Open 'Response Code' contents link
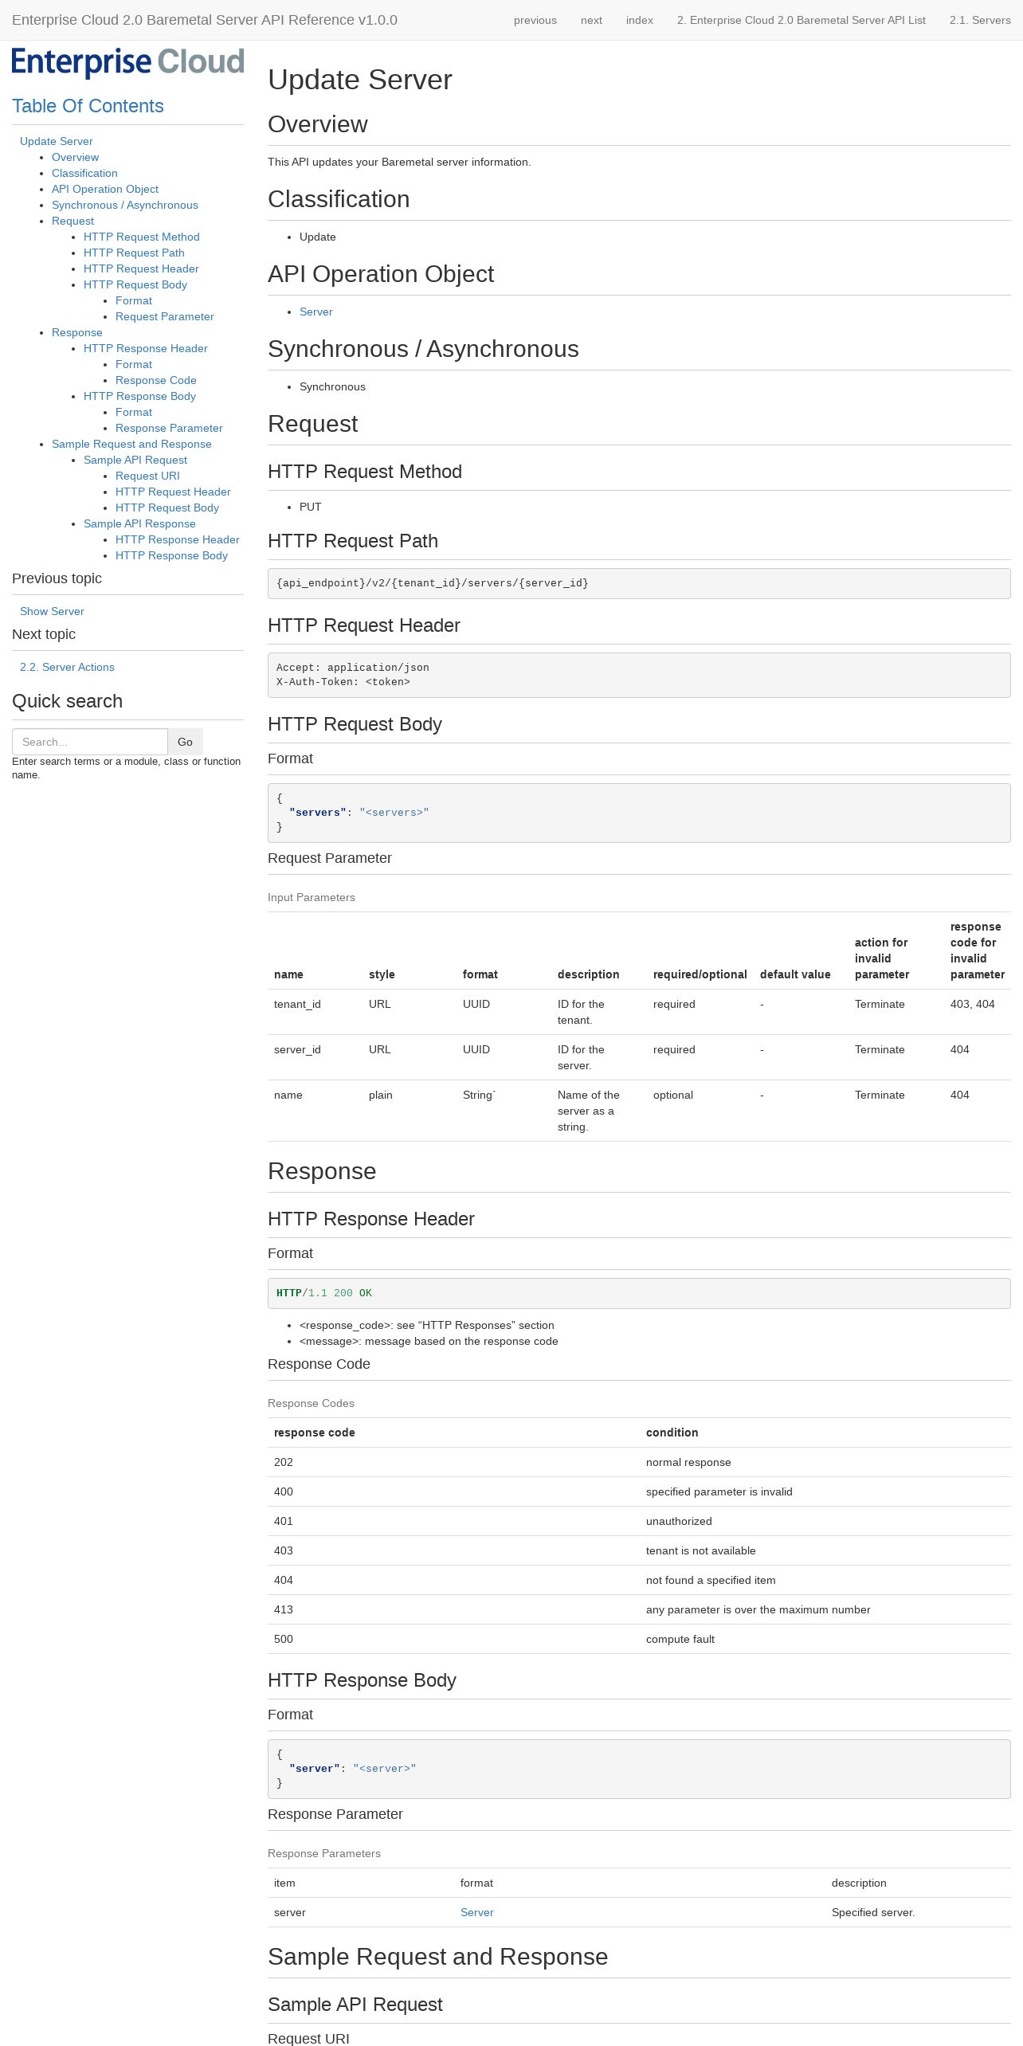 156,380
